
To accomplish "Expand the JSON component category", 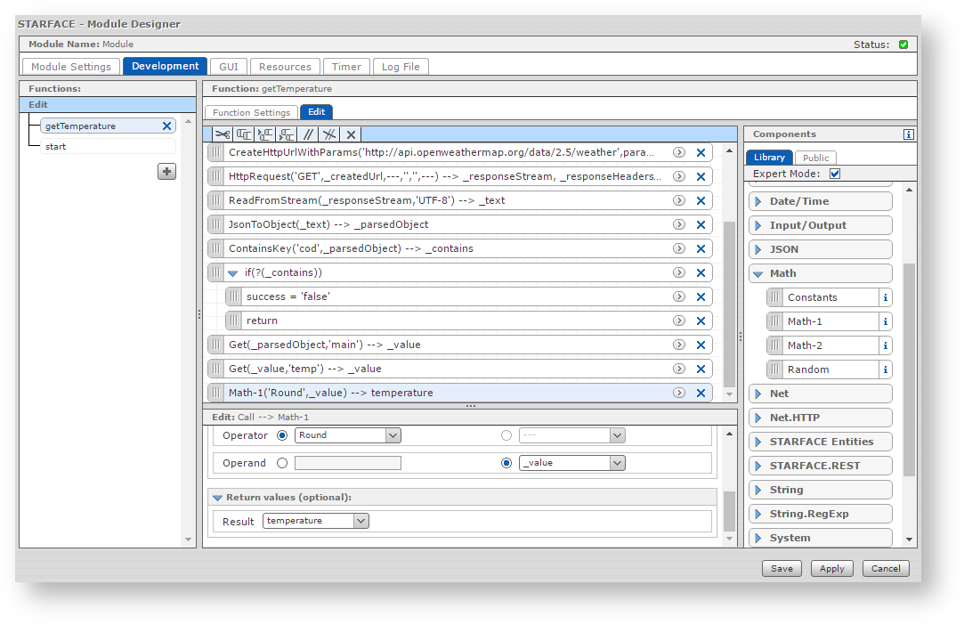I will [x=758, y=250].
